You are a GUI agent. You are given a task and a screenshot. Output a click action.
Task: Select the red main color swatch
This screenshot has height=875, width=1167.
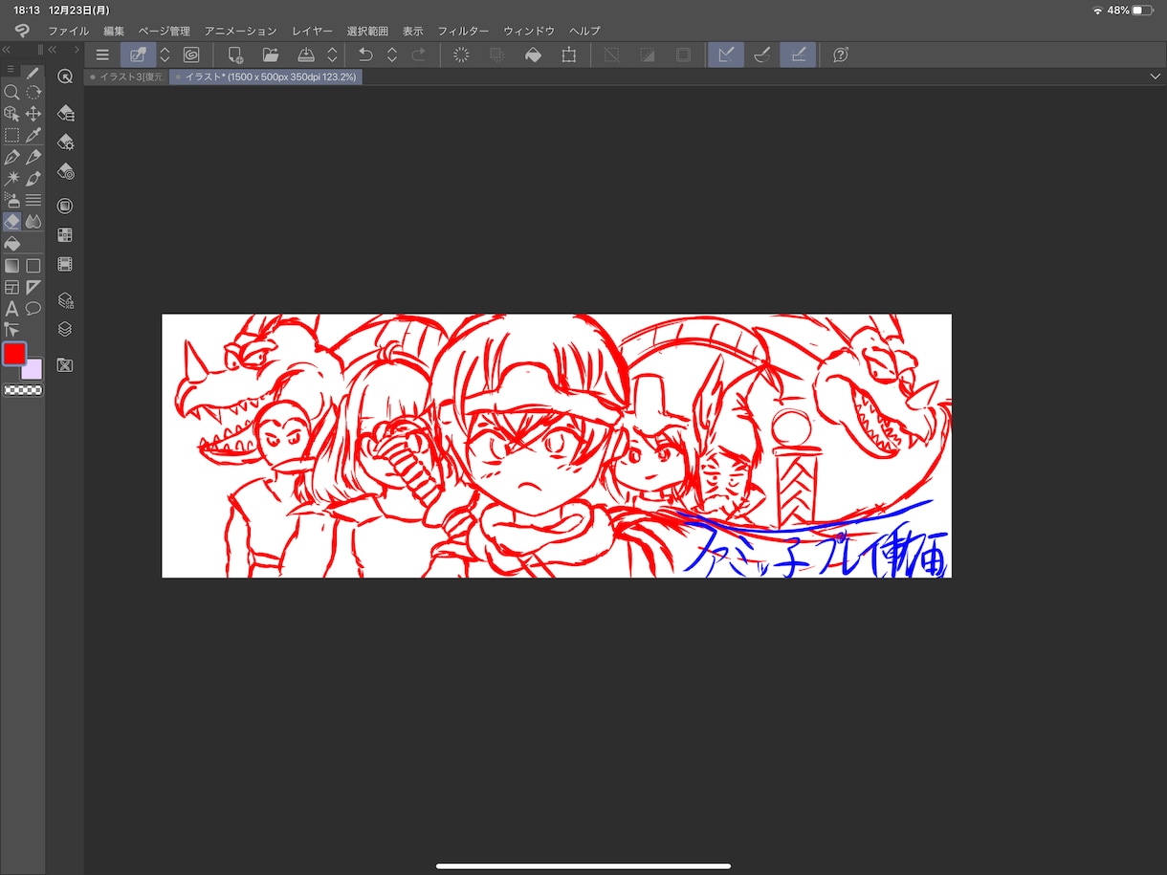(14, 354)
